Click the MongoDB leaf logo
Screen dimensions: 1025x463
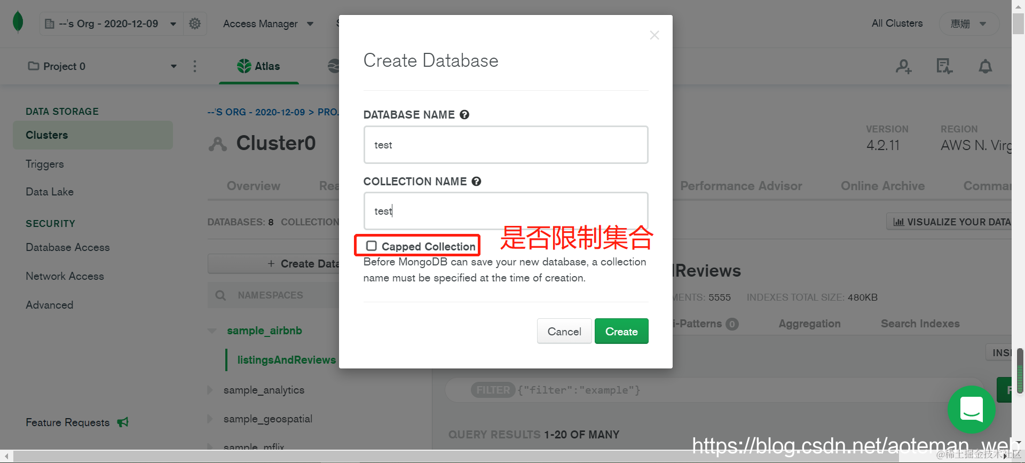(x=18, y=22)
